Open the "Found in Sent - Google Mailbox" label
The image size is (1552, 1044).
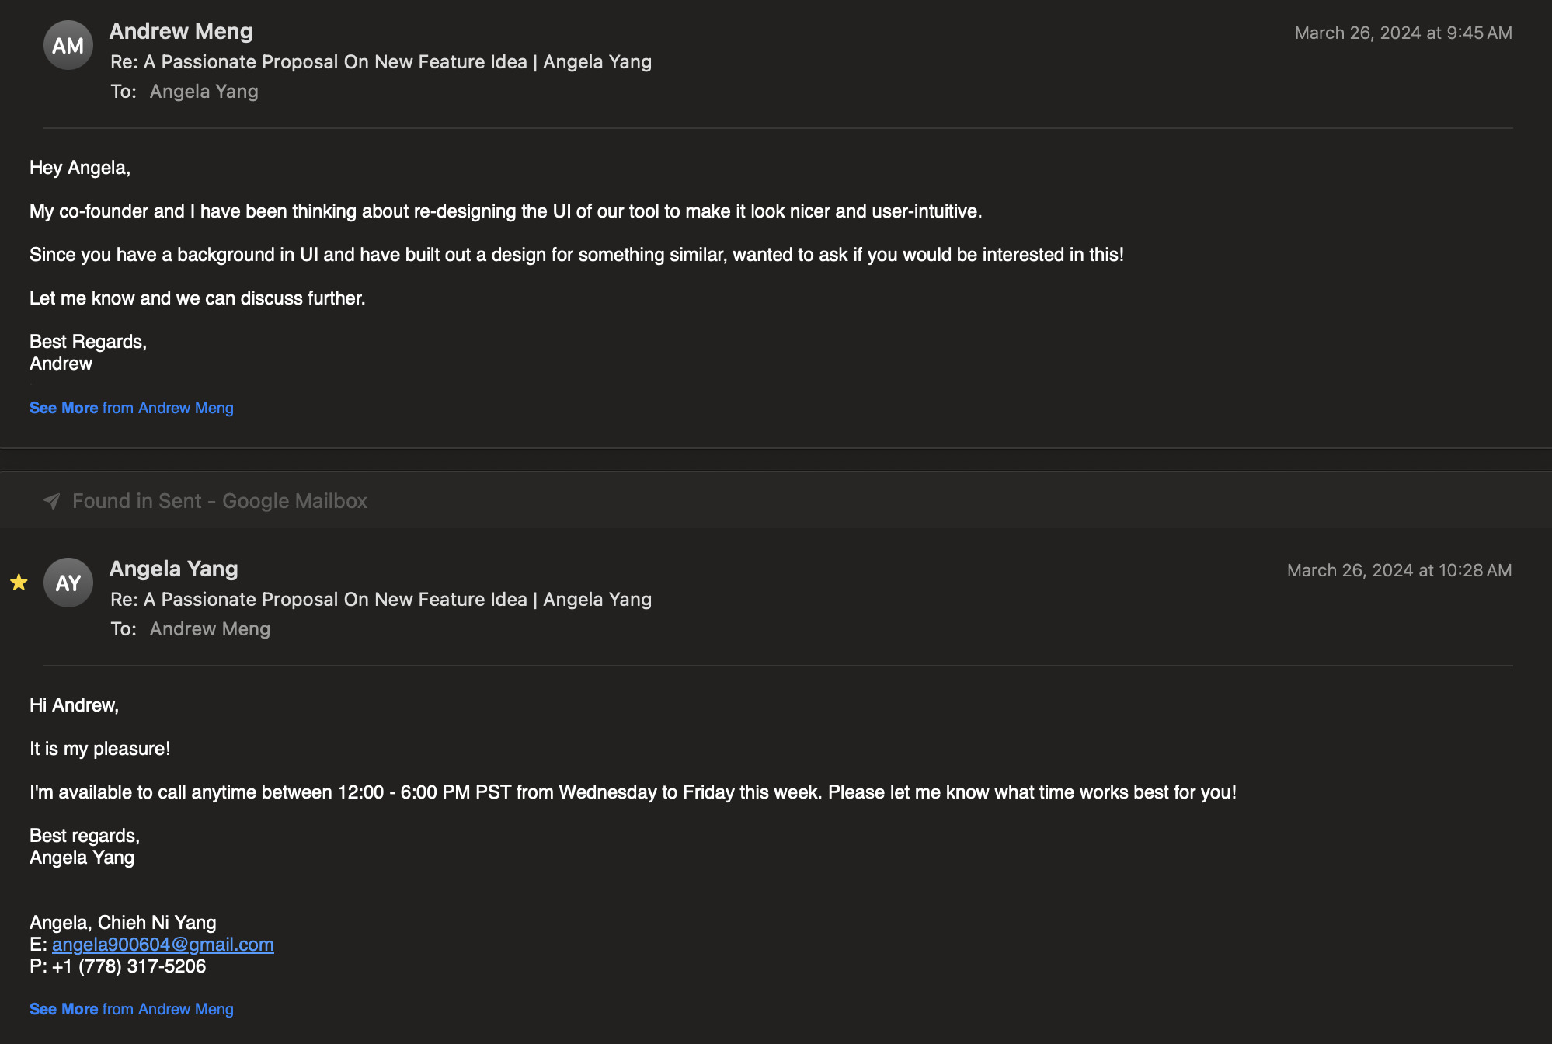[219, 501]
